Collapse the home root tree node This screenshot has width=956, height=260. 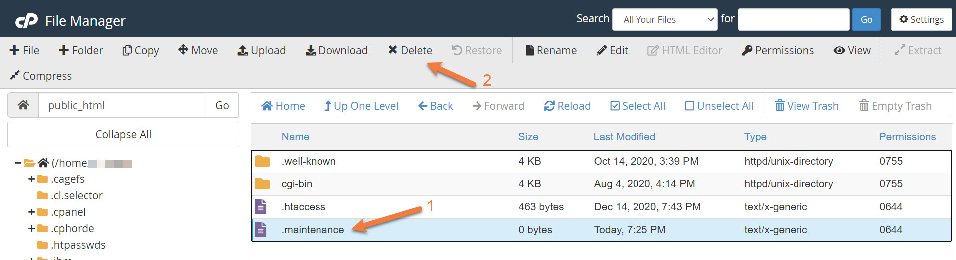[18, 163]
